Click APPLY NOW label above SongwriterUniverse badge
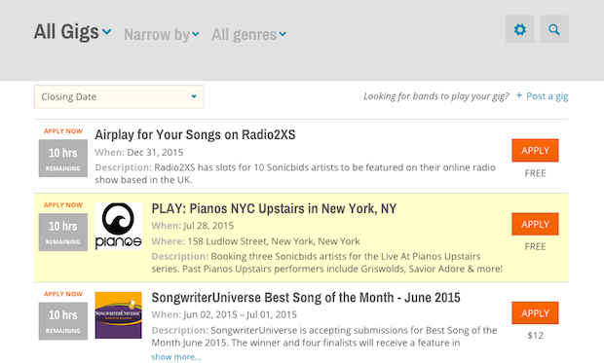 pos(63,294)
